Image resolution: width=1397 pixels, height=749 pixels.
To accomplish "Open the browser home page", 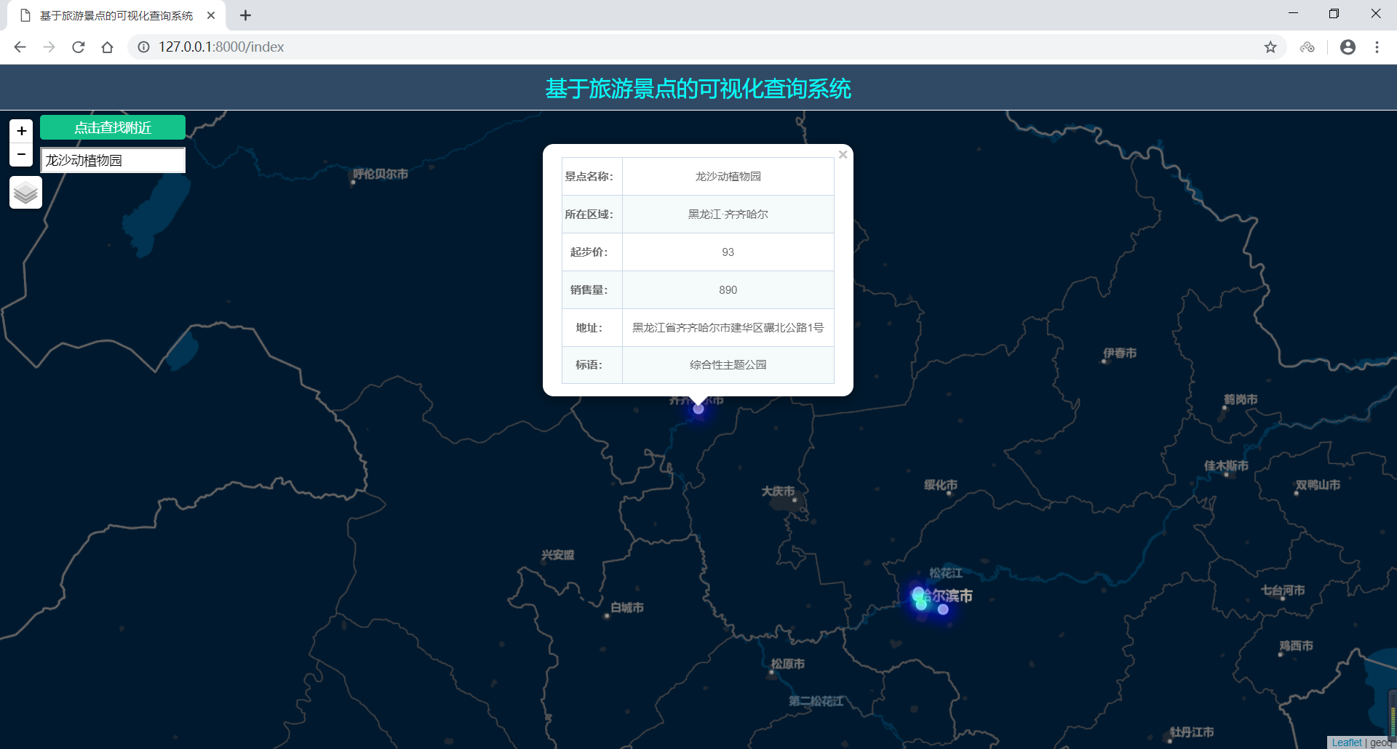I will [x=107, y=47].
